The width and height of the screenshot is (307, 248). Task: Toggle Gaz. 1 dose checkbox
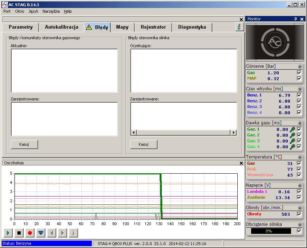pos(299,129)
